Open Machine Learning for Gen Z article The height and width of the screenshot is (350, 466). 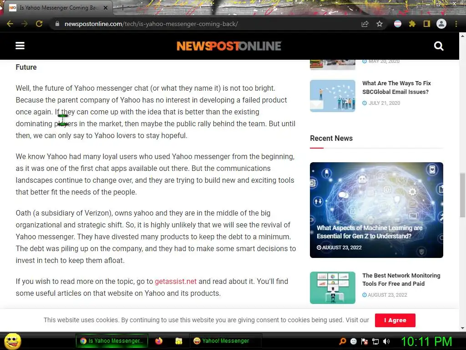point(376,210)
